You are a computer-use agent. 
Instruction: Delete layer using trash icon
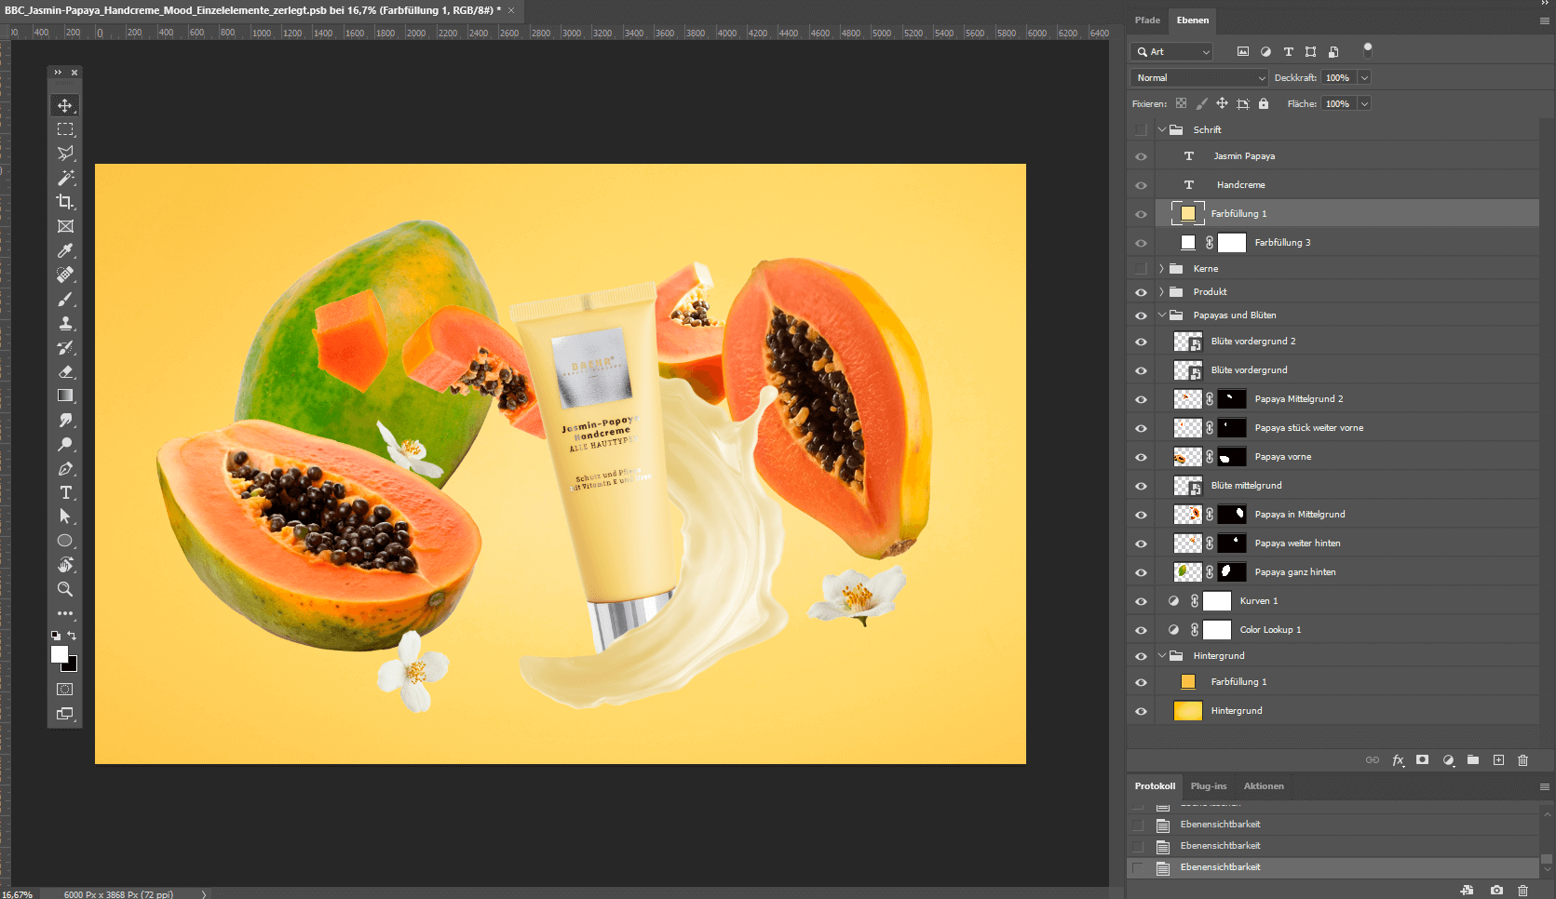pyautogui.click(x=1522, y=760)
